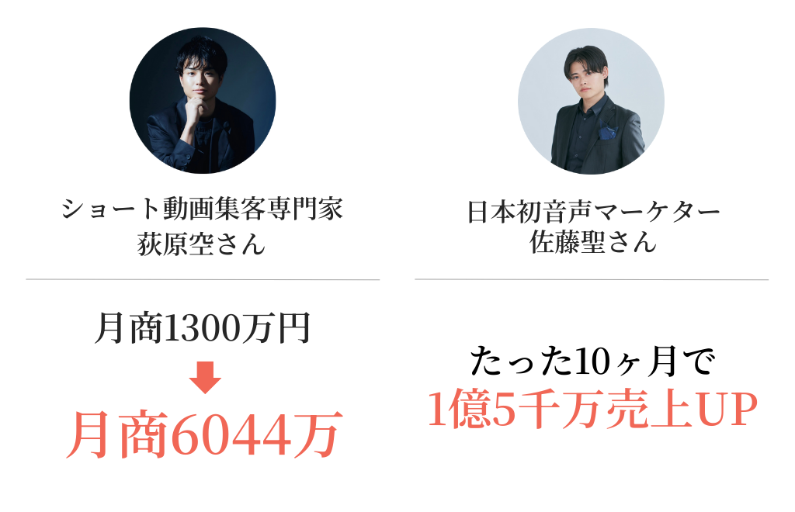Click the red 1億5千万売上UP headline
795x512 pixels.
pos(592,408)
